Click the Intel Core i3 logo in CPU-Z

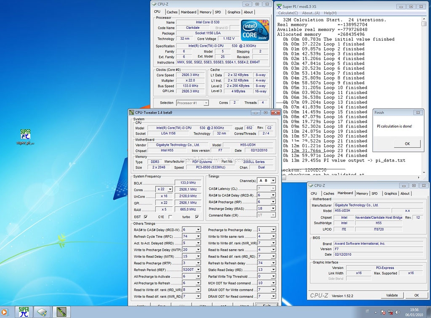(255, 30)
